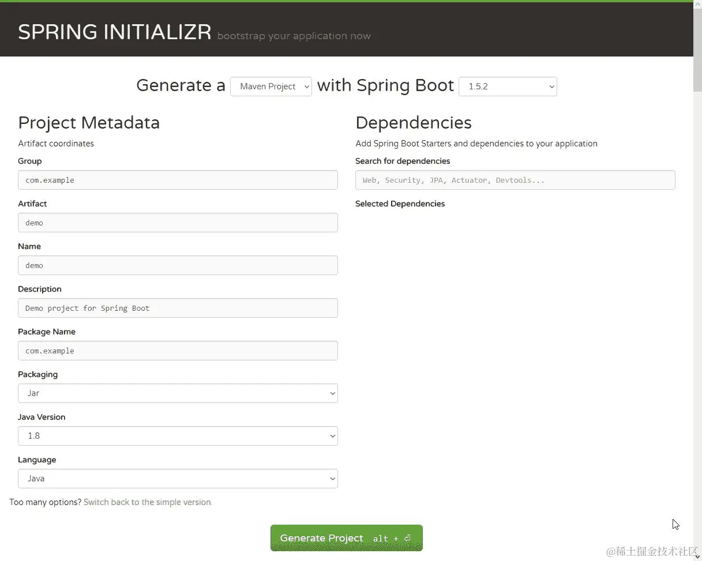The width and height of the screenshot is (702, 561).
Task: Open the Language Java dropdown
Action: click(178, 479)
